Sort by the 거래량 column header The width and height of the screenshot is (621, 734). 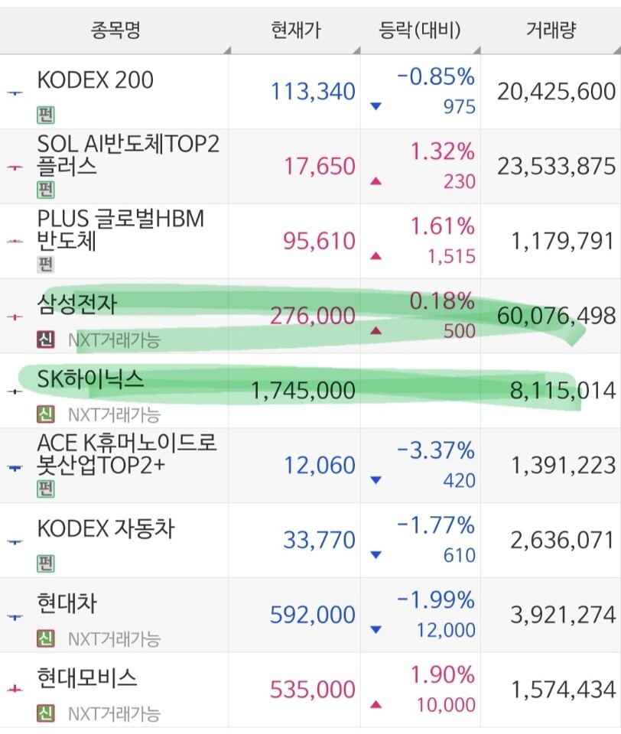551,31
